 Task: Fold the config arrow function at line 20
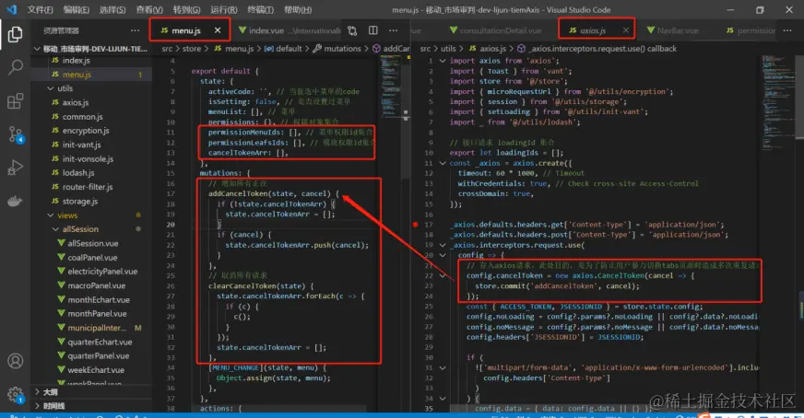click(443, 255)
